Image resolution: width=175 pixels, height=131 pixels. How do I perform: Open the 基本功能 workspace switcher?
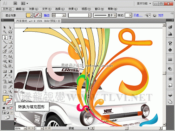pos(144,3)
